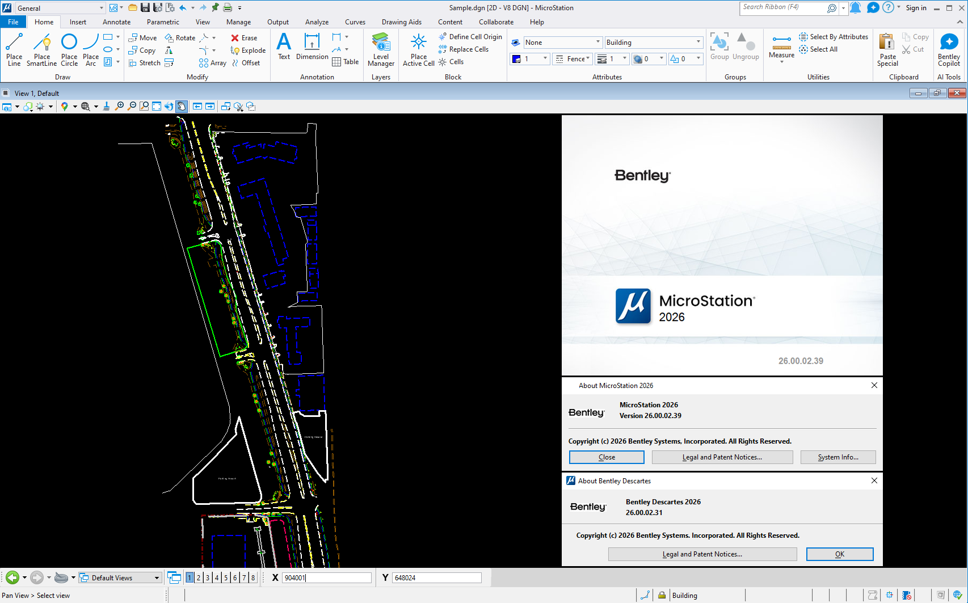This screenshot has height=603, width=968.
Task: Activate the Move tool
Action: tap(142, 37)
